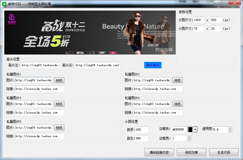243x160 pixels.
Task: Click the 轮播图片4 链接 field
Action: (x=158, y=112)
